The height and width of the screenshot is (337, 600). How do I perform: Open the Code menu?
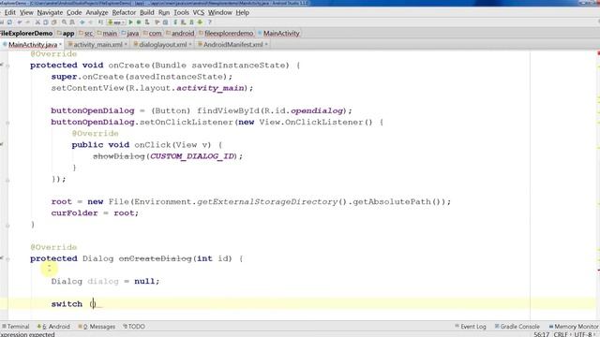74,12
